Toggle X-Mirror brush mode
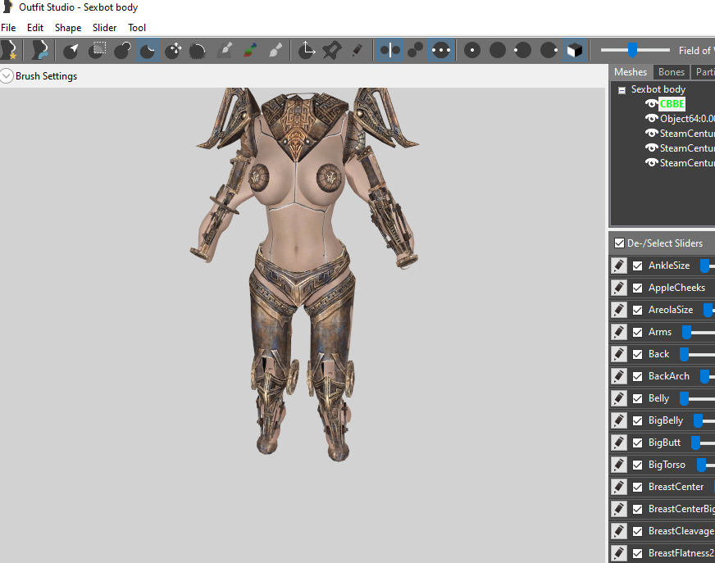This screenshot has width=715, height=563. 389,50
